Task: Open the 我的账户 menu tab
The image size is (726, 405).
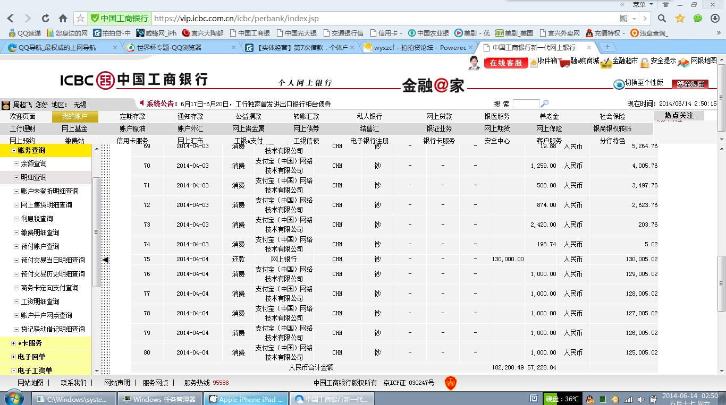Action: click(x=74, y=117)
